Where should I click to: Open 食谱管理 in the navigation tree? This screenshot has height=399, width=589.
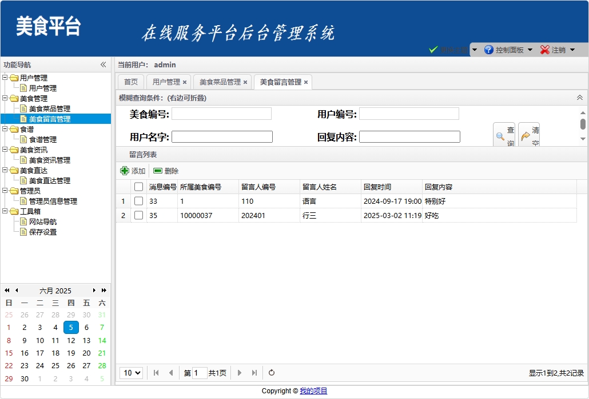(x=43, y=139)
